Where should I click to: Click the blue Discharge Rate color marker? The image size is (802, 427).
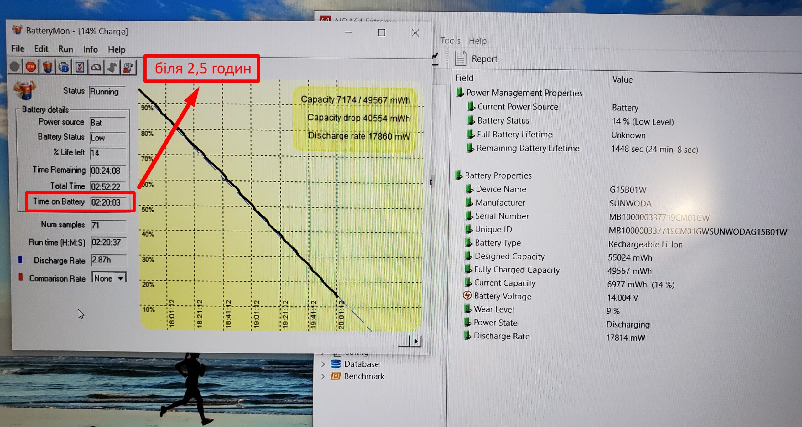click(x=20, y=260)
